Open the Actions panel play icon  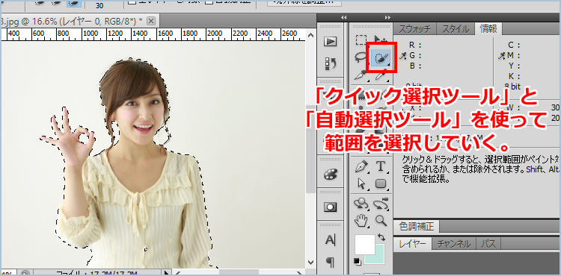point(330,42)
